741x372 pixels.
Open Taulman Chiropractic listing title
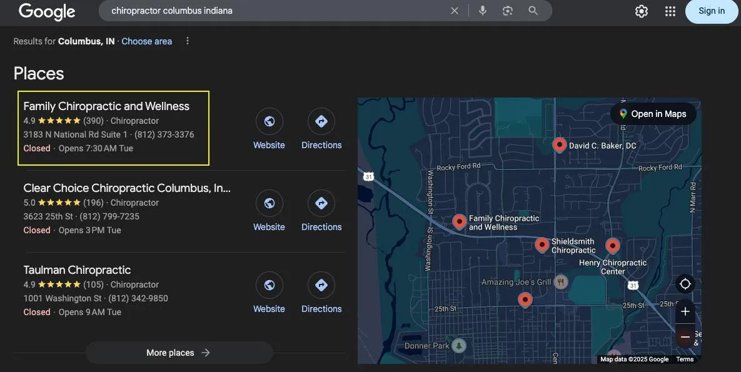pos(77,270)
